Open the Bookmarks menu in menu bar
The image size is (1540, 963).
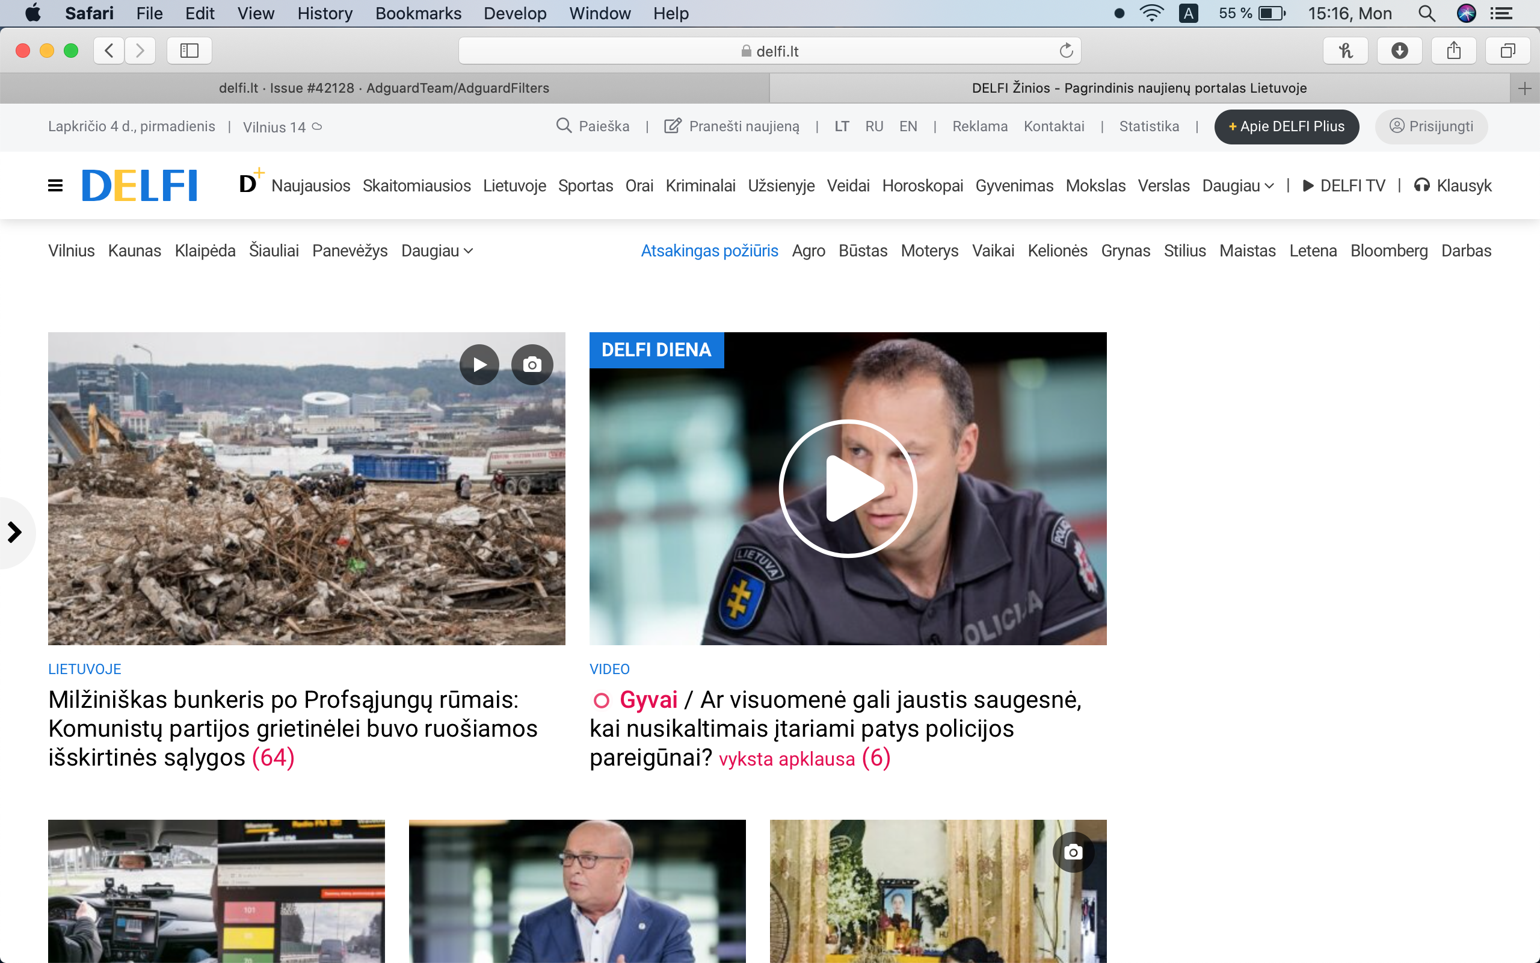(417, 13)
